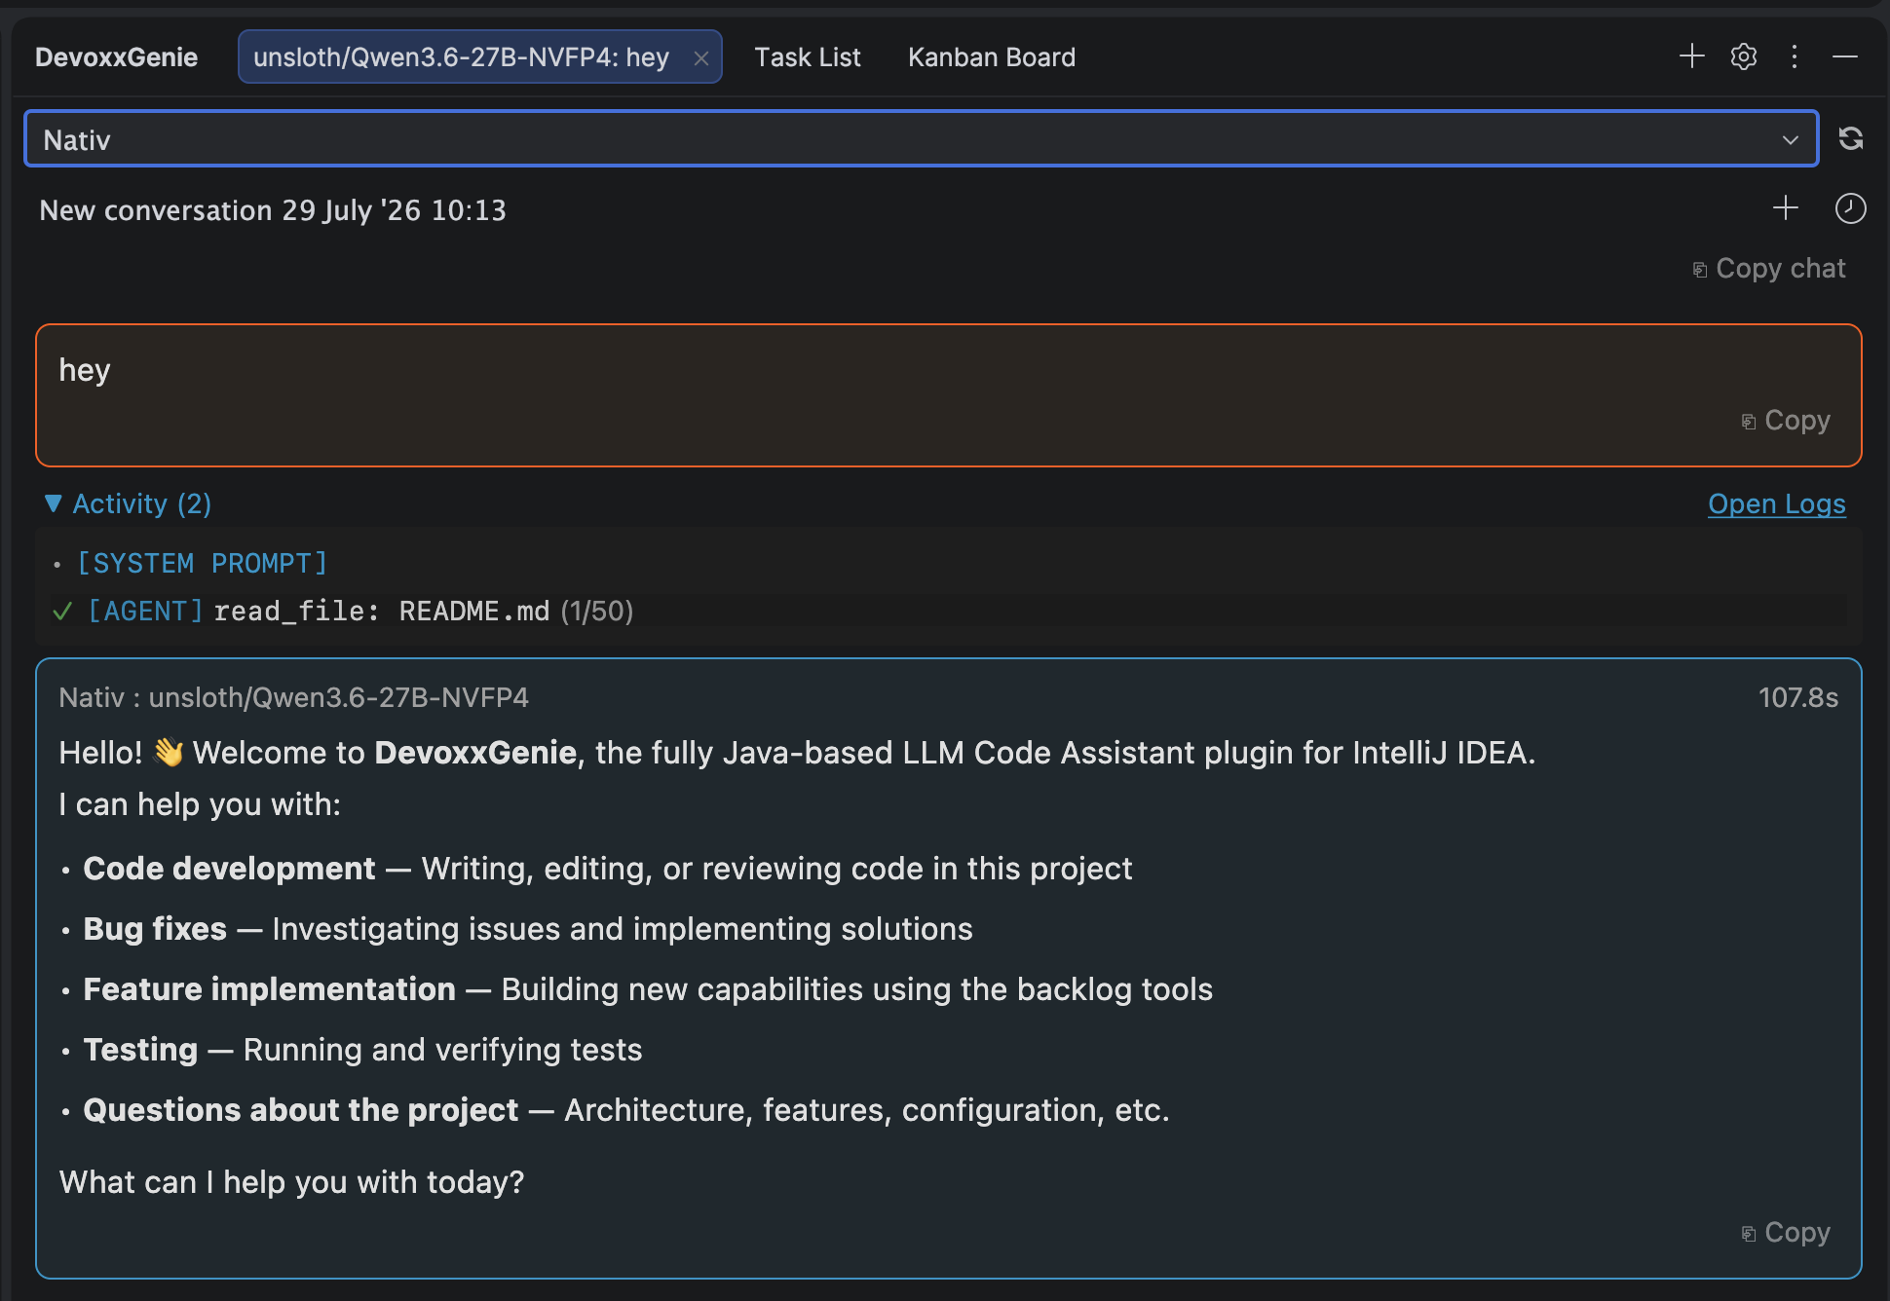
Task: Hide the tool window with minus icon
Action: point(1845,56)
